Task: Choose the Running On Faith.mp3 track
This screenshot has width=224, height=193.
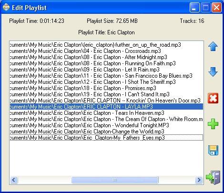Action: 106,63
